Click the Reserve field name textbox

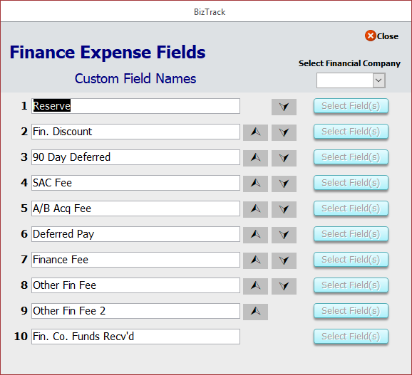pos(135,106)
